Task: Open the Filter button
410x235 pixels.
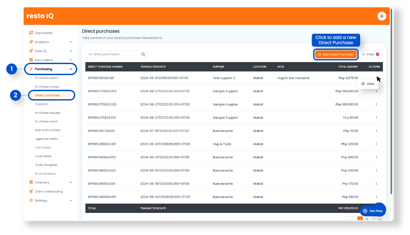Action: [x=371, y=54]
